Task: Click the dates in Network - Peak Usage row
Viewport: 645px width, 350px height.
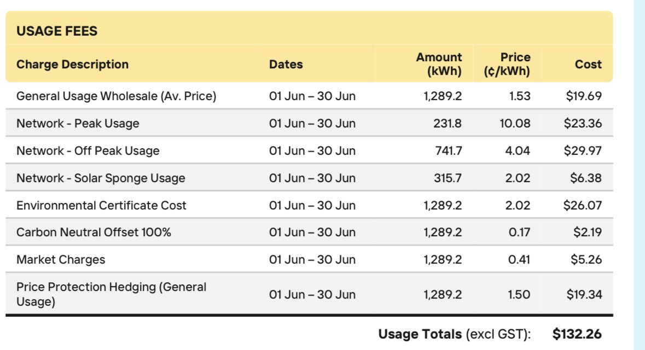Action: tap(312, 124)
